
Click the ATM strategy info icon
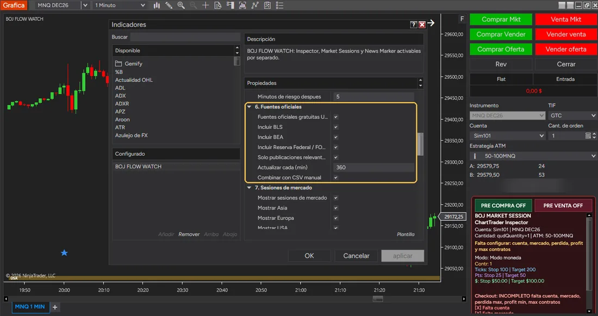tap(475, 156)
